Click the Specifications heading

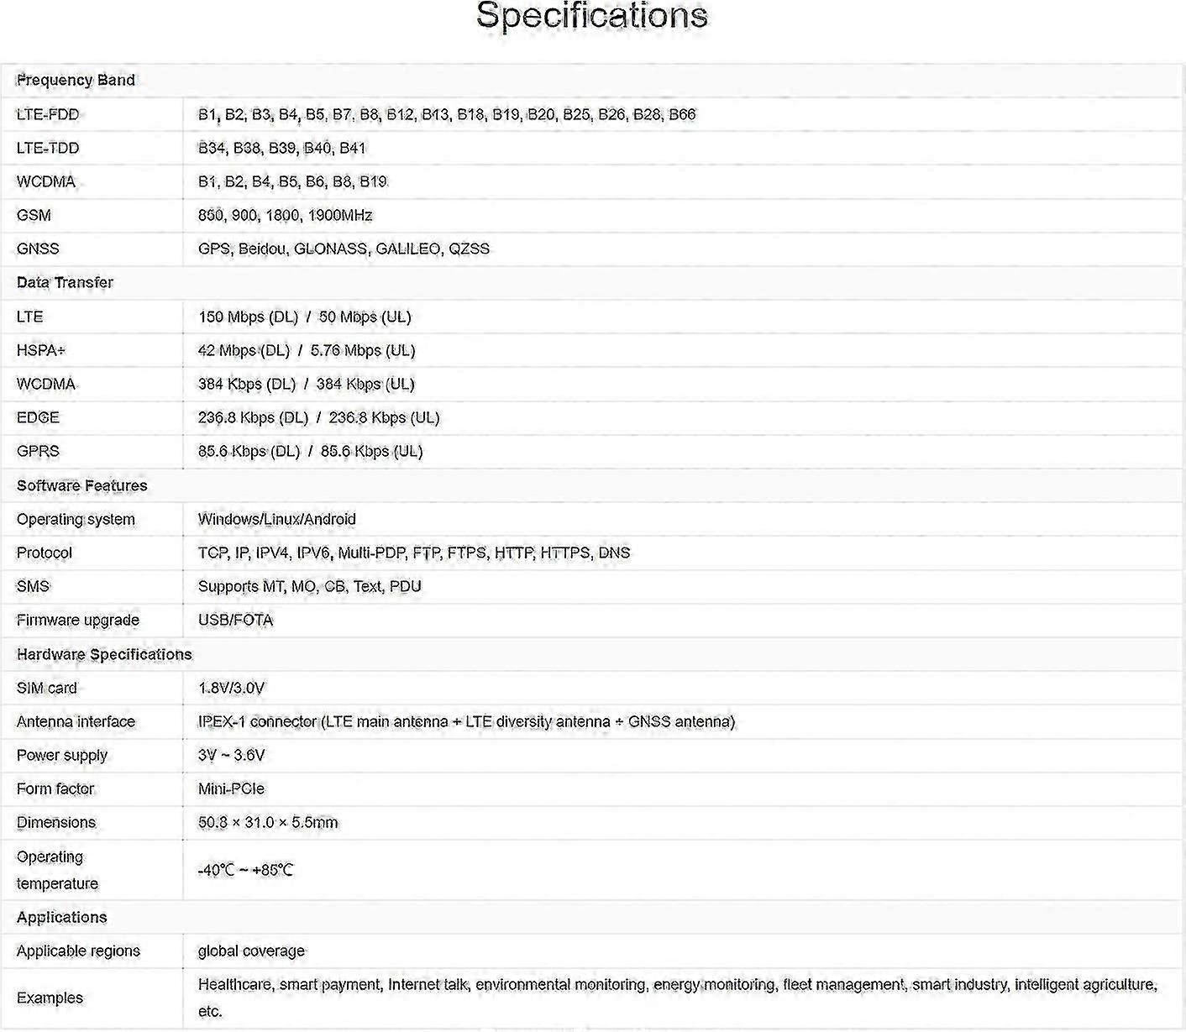point(592,16)
